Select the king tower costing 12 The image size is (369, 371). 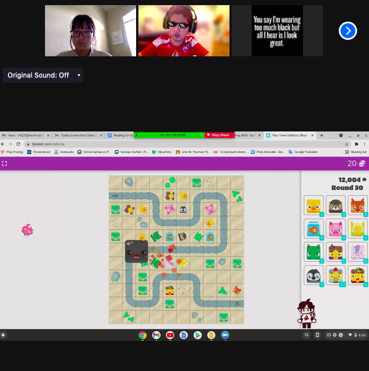[x=335, y=275]
